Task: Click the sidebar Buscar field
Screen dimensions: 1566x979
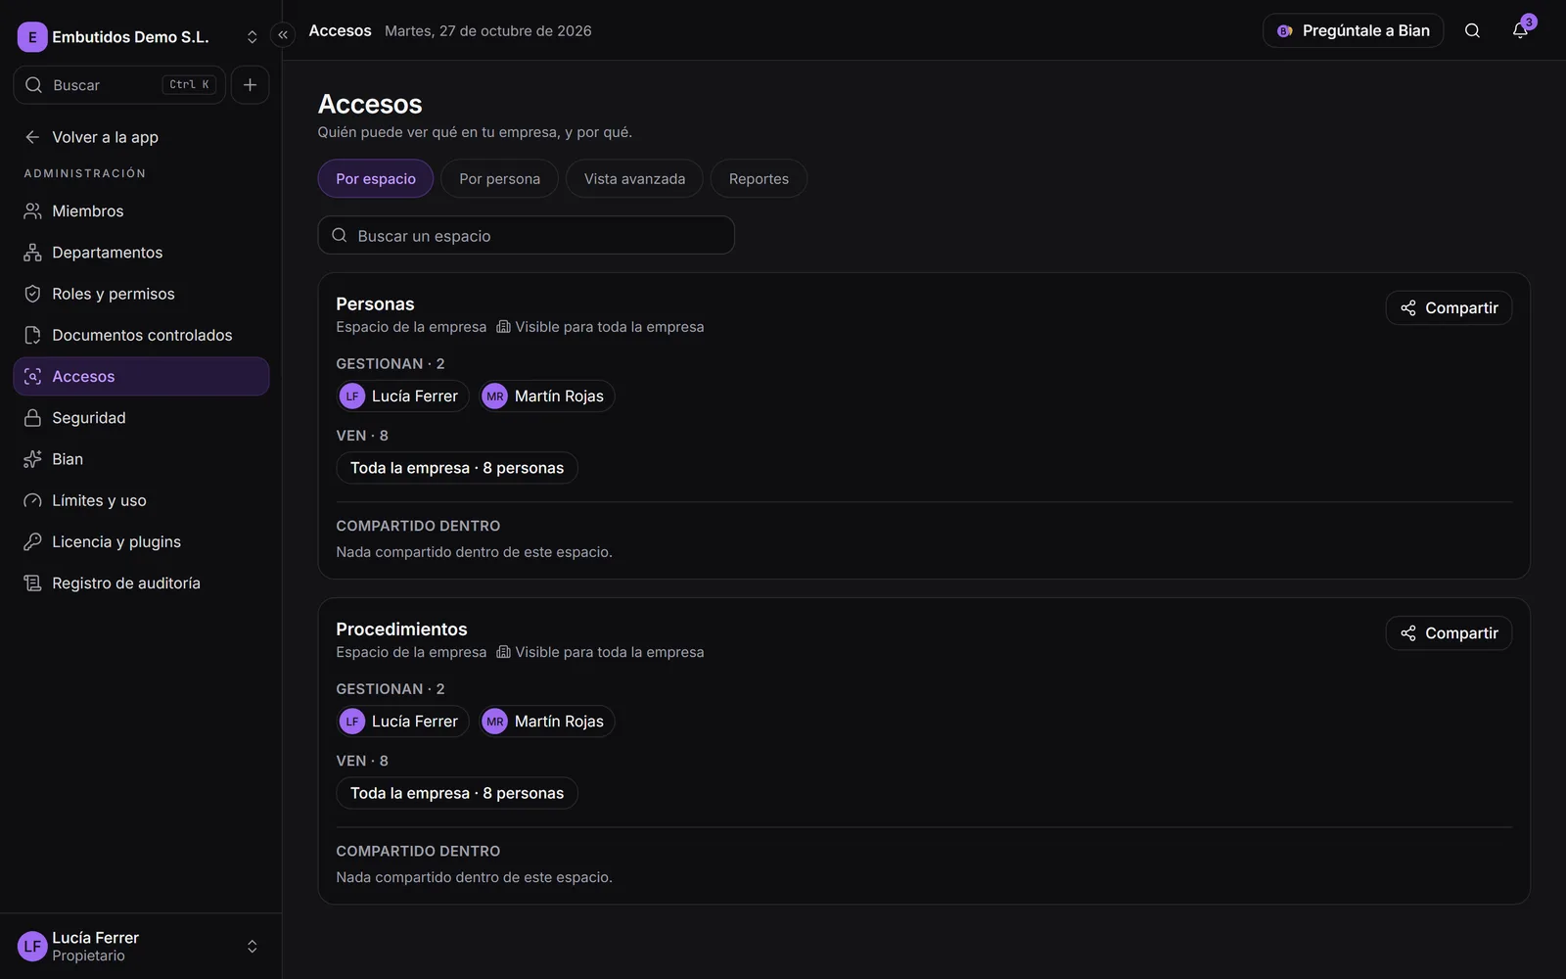Action: click(x=119, y=85)
